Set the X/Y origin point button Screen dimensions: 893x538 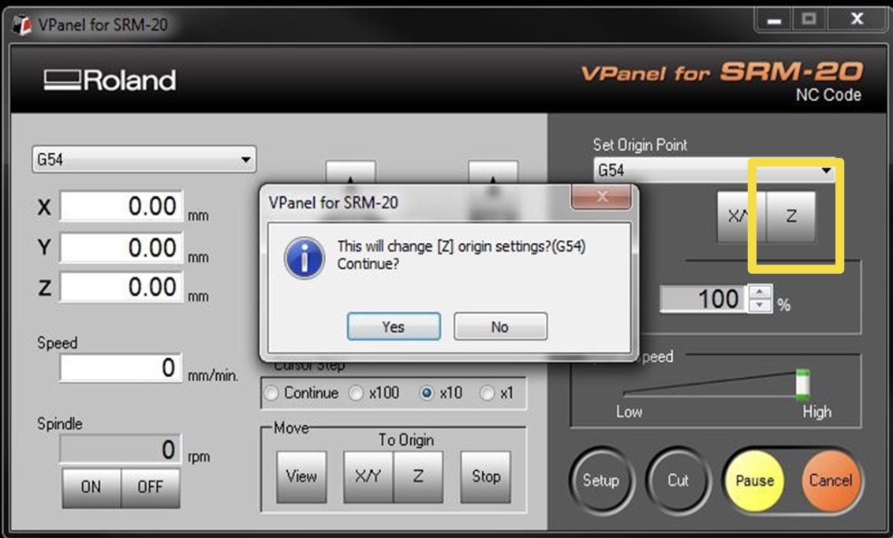(741, 216)
